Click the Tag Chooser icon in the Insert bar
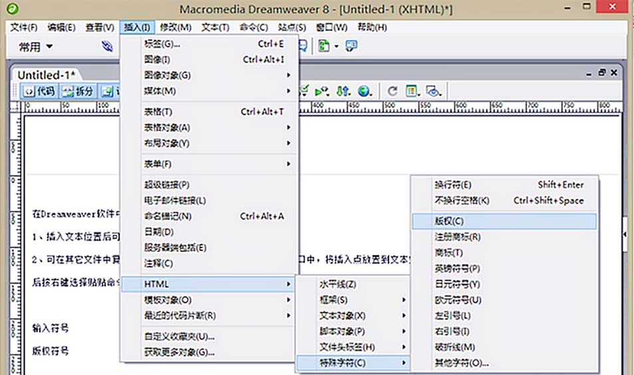This screenshot has height=375, width=634. [x=351, y=46]
